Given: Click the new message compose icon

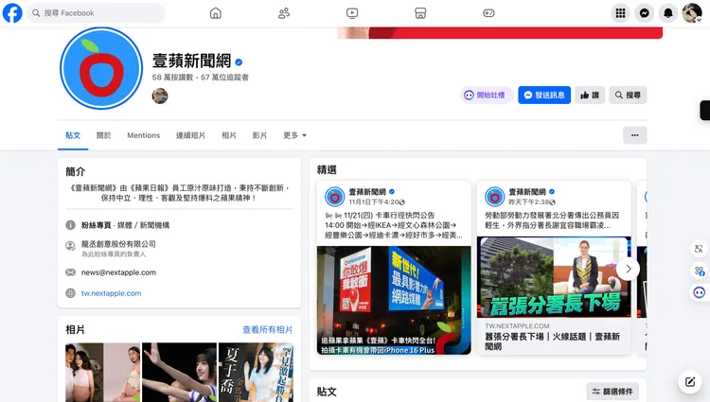Looking at the screenshot, I should click(689, 382).
